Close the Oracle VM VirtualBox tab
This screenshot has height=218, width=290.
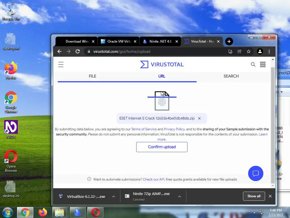[x=135, y=41]
